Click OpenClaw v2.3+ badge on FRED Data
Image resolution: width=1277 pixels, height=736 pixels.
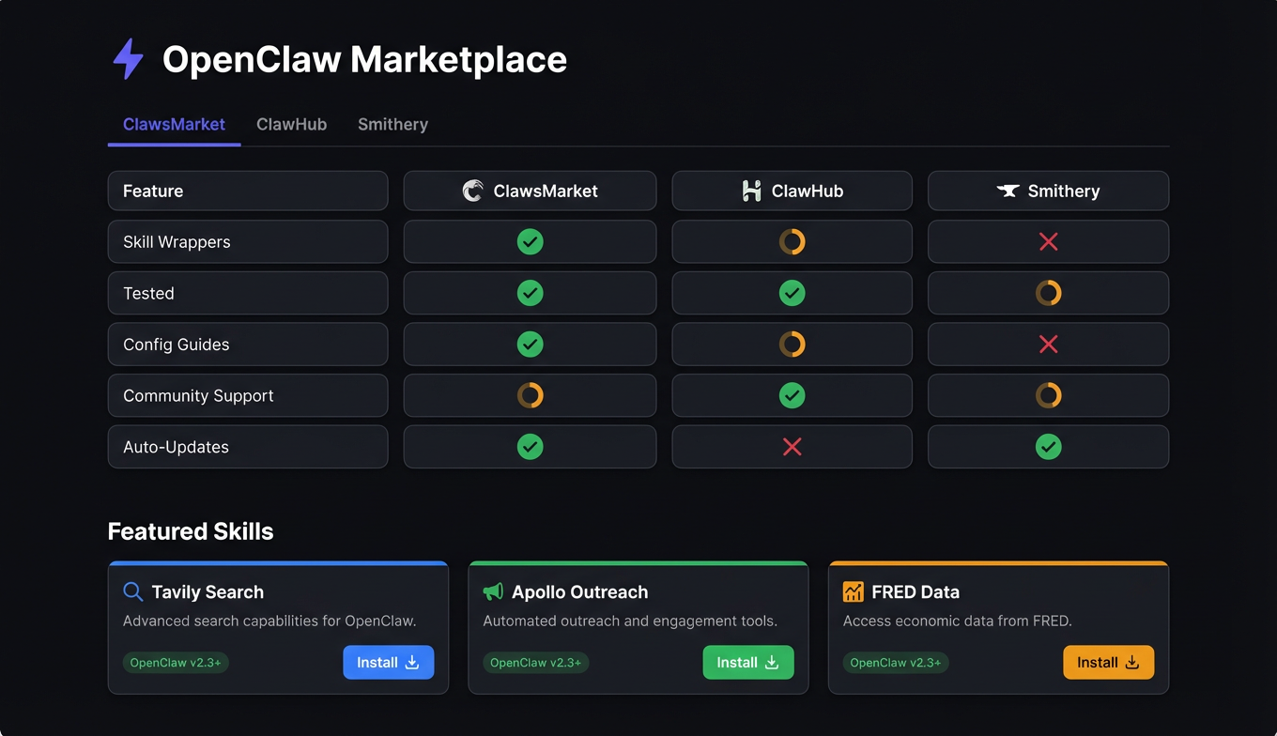pyautogui.click(x=895, y=663)
